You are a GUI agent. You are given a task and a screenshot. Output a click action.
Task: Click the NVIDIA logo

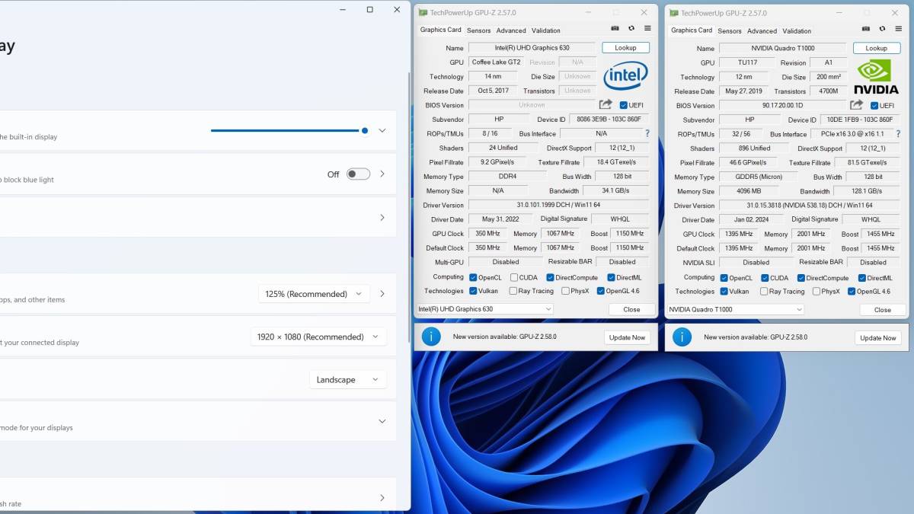coord(877,76)
